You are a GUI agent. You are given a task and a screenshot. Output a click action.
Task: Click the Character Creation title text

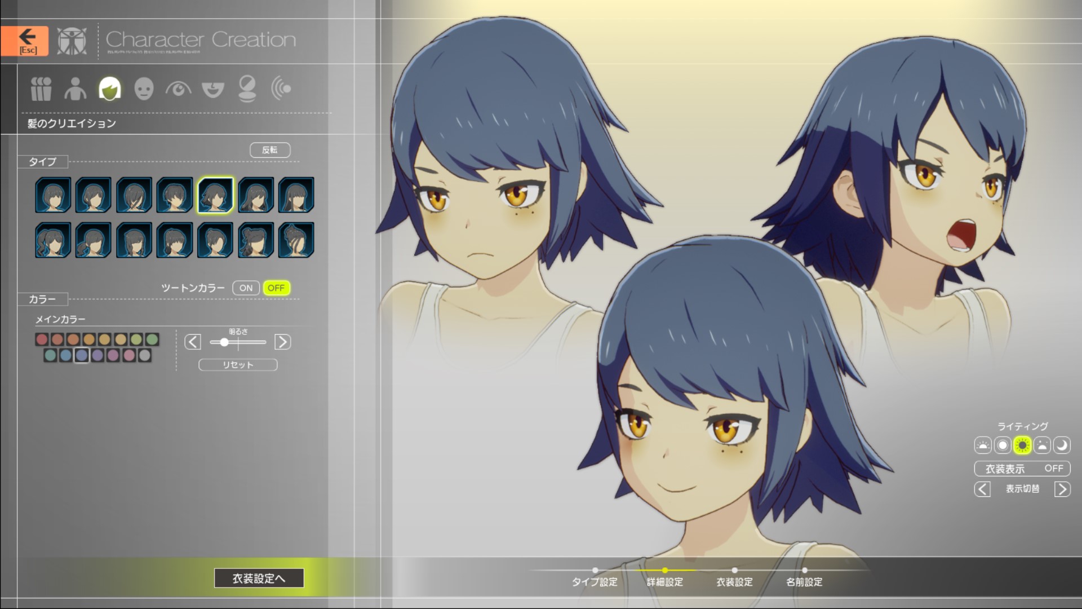click(x=201, y=39)
